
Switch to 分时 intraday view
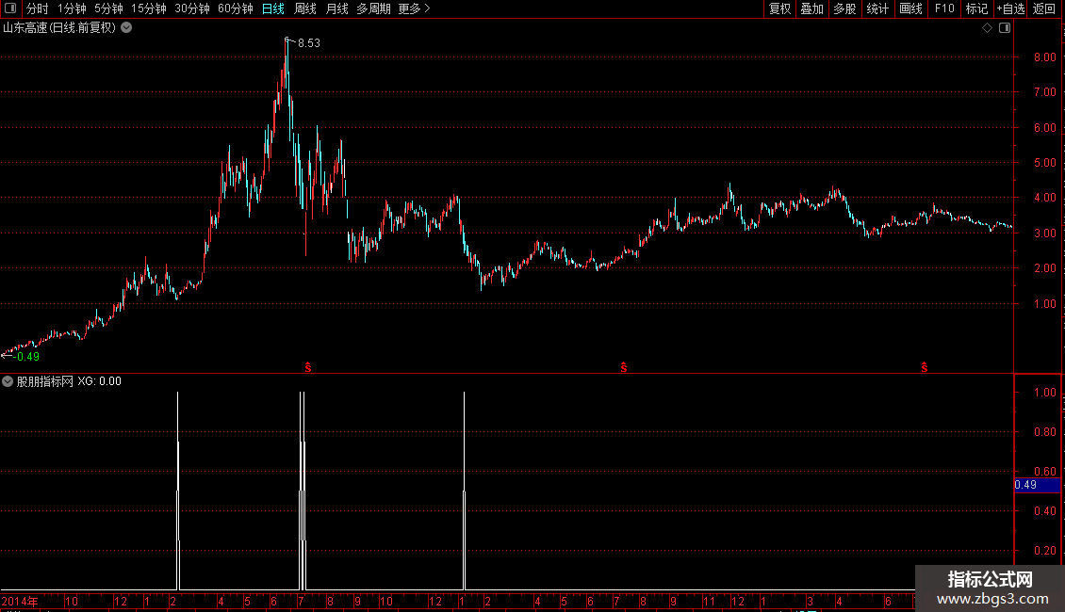[38, 8]
